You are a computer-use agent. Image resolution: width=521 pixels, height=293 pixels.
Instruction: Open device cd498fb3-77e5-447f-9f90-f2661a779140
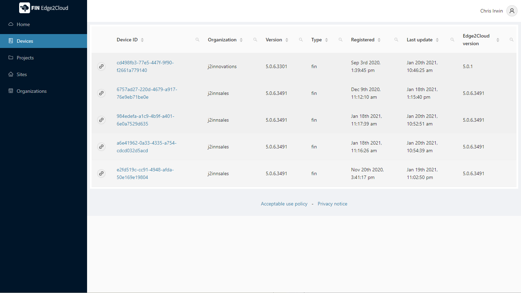pos(145,66)
